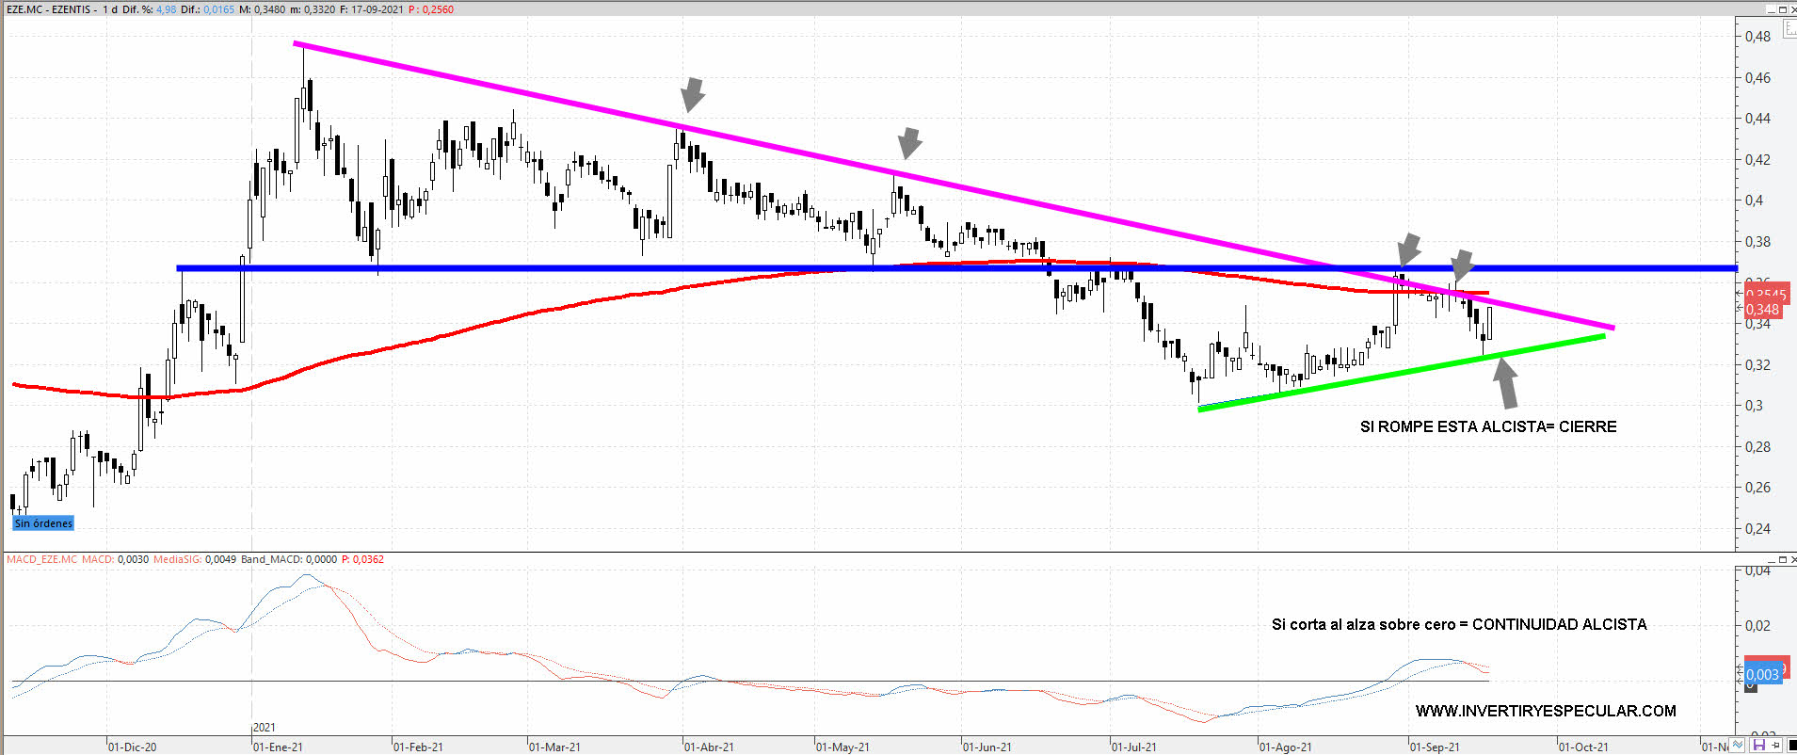
Task: Click the pin icon in bottom-right corner
Action: click(1773, 747)
